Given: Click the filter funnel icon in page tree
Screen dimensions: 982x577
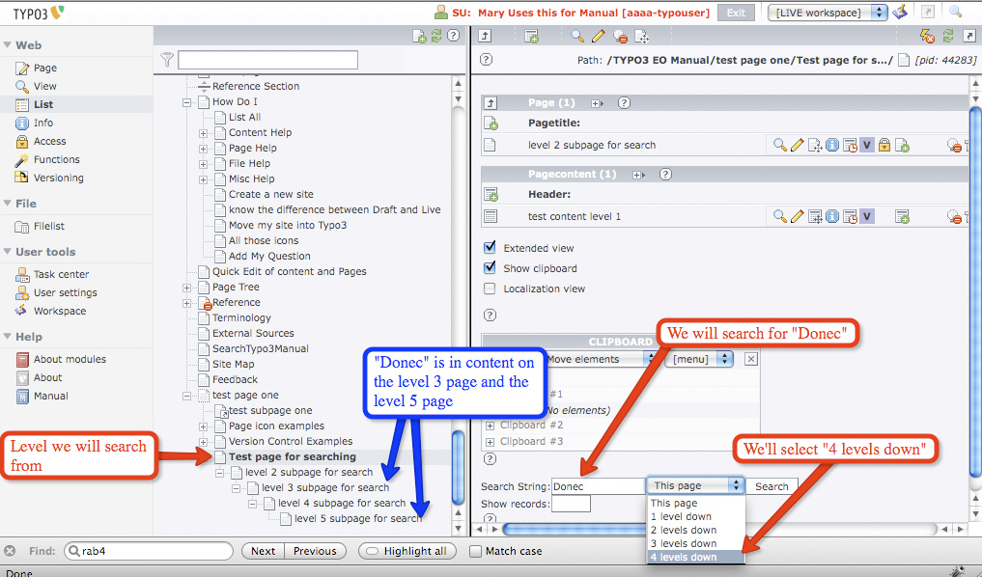Looking at the screenshot, I should point(167,60).
